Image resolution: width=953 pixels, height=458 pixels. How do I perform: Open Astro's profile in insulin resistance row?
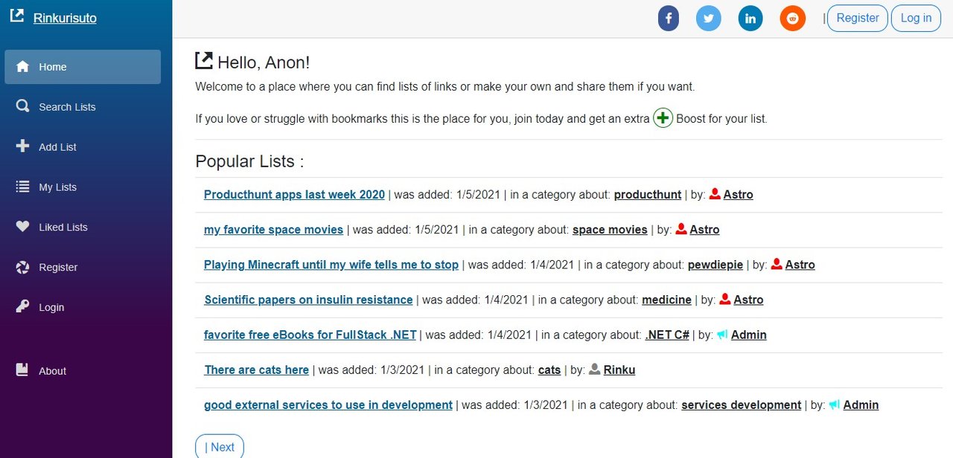[x=748, y=300]
